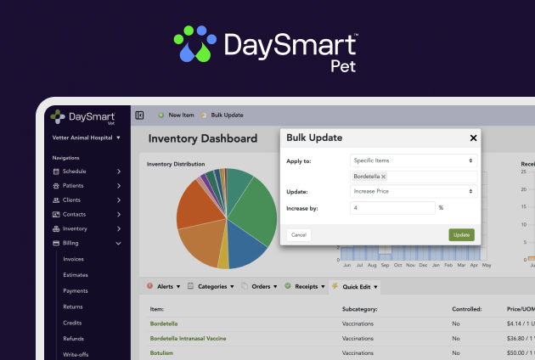Open the Alerts tab
The width and height of the screenshot is (535, 360).
click(163, 286)
